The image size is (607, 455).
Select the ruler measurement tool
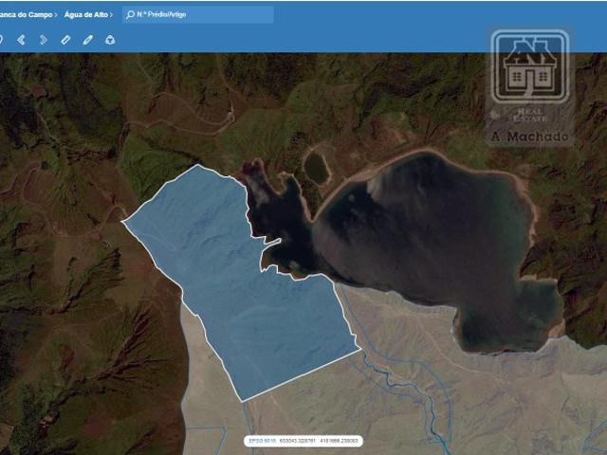(65, 40)
